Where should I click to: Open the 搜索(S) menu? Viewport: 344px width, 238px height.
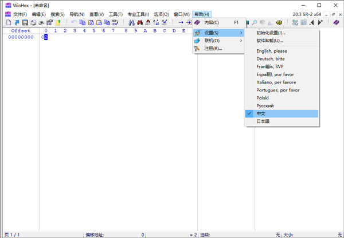pyautogui.click(x=57, y=14)
